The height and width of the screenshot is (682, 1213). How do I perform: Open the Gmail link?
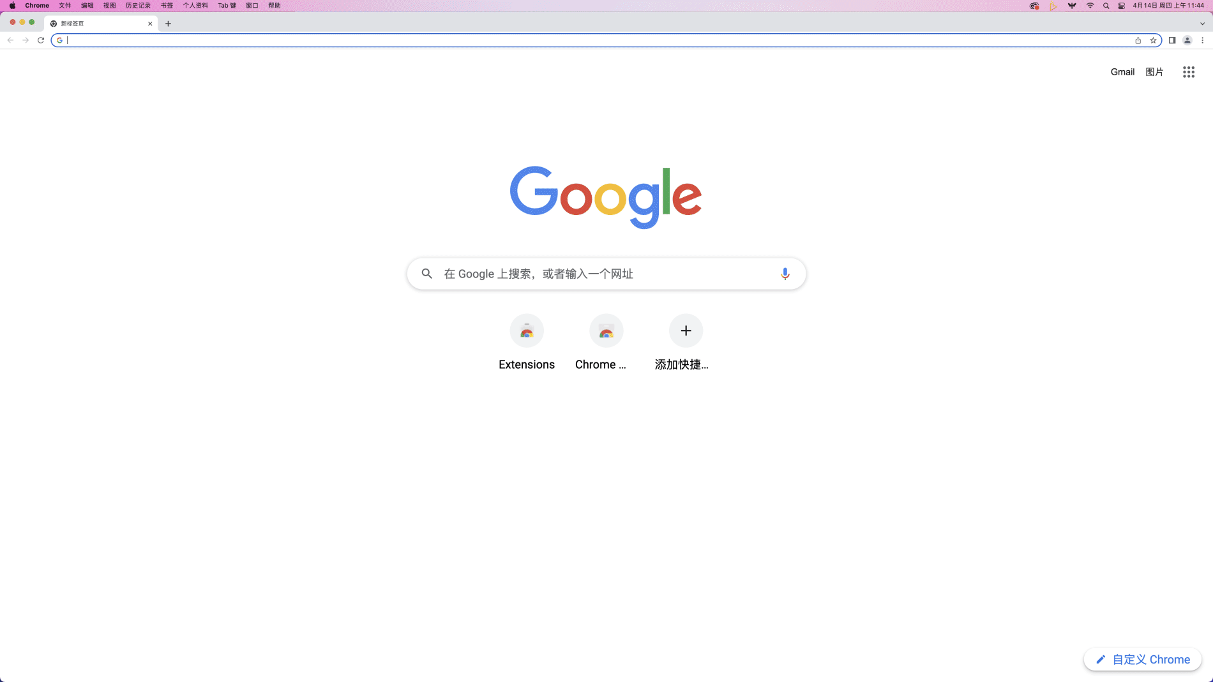(x=1122, y=72)
